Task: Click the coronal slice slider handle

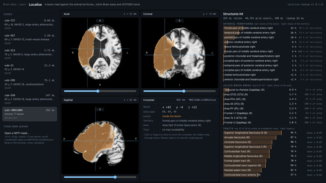Action: click(x=184, y=91)
